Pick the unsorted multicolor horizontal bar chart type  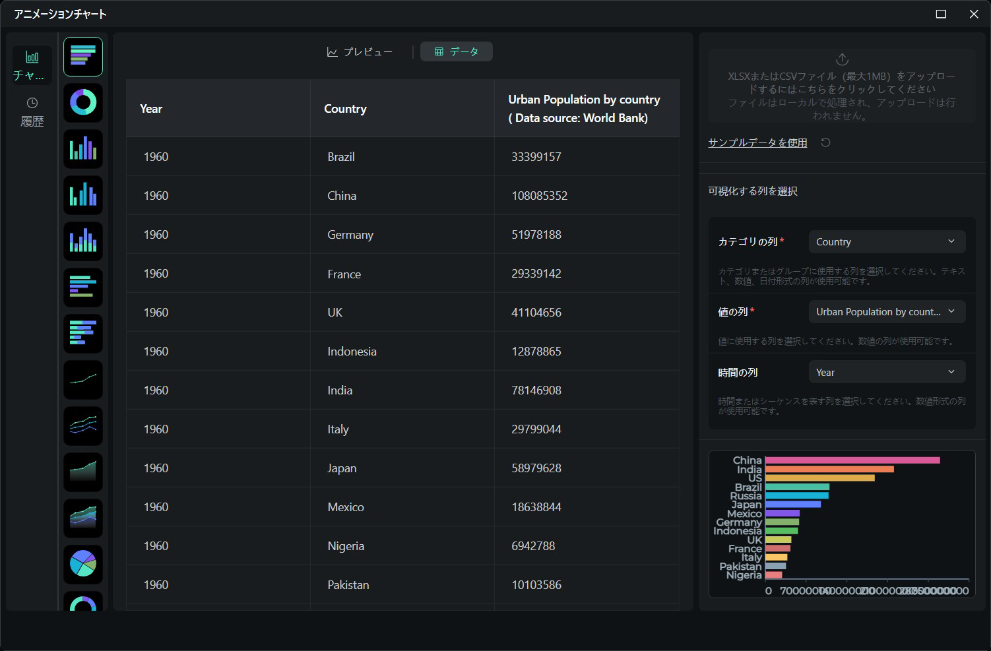(x=83, y=288)
